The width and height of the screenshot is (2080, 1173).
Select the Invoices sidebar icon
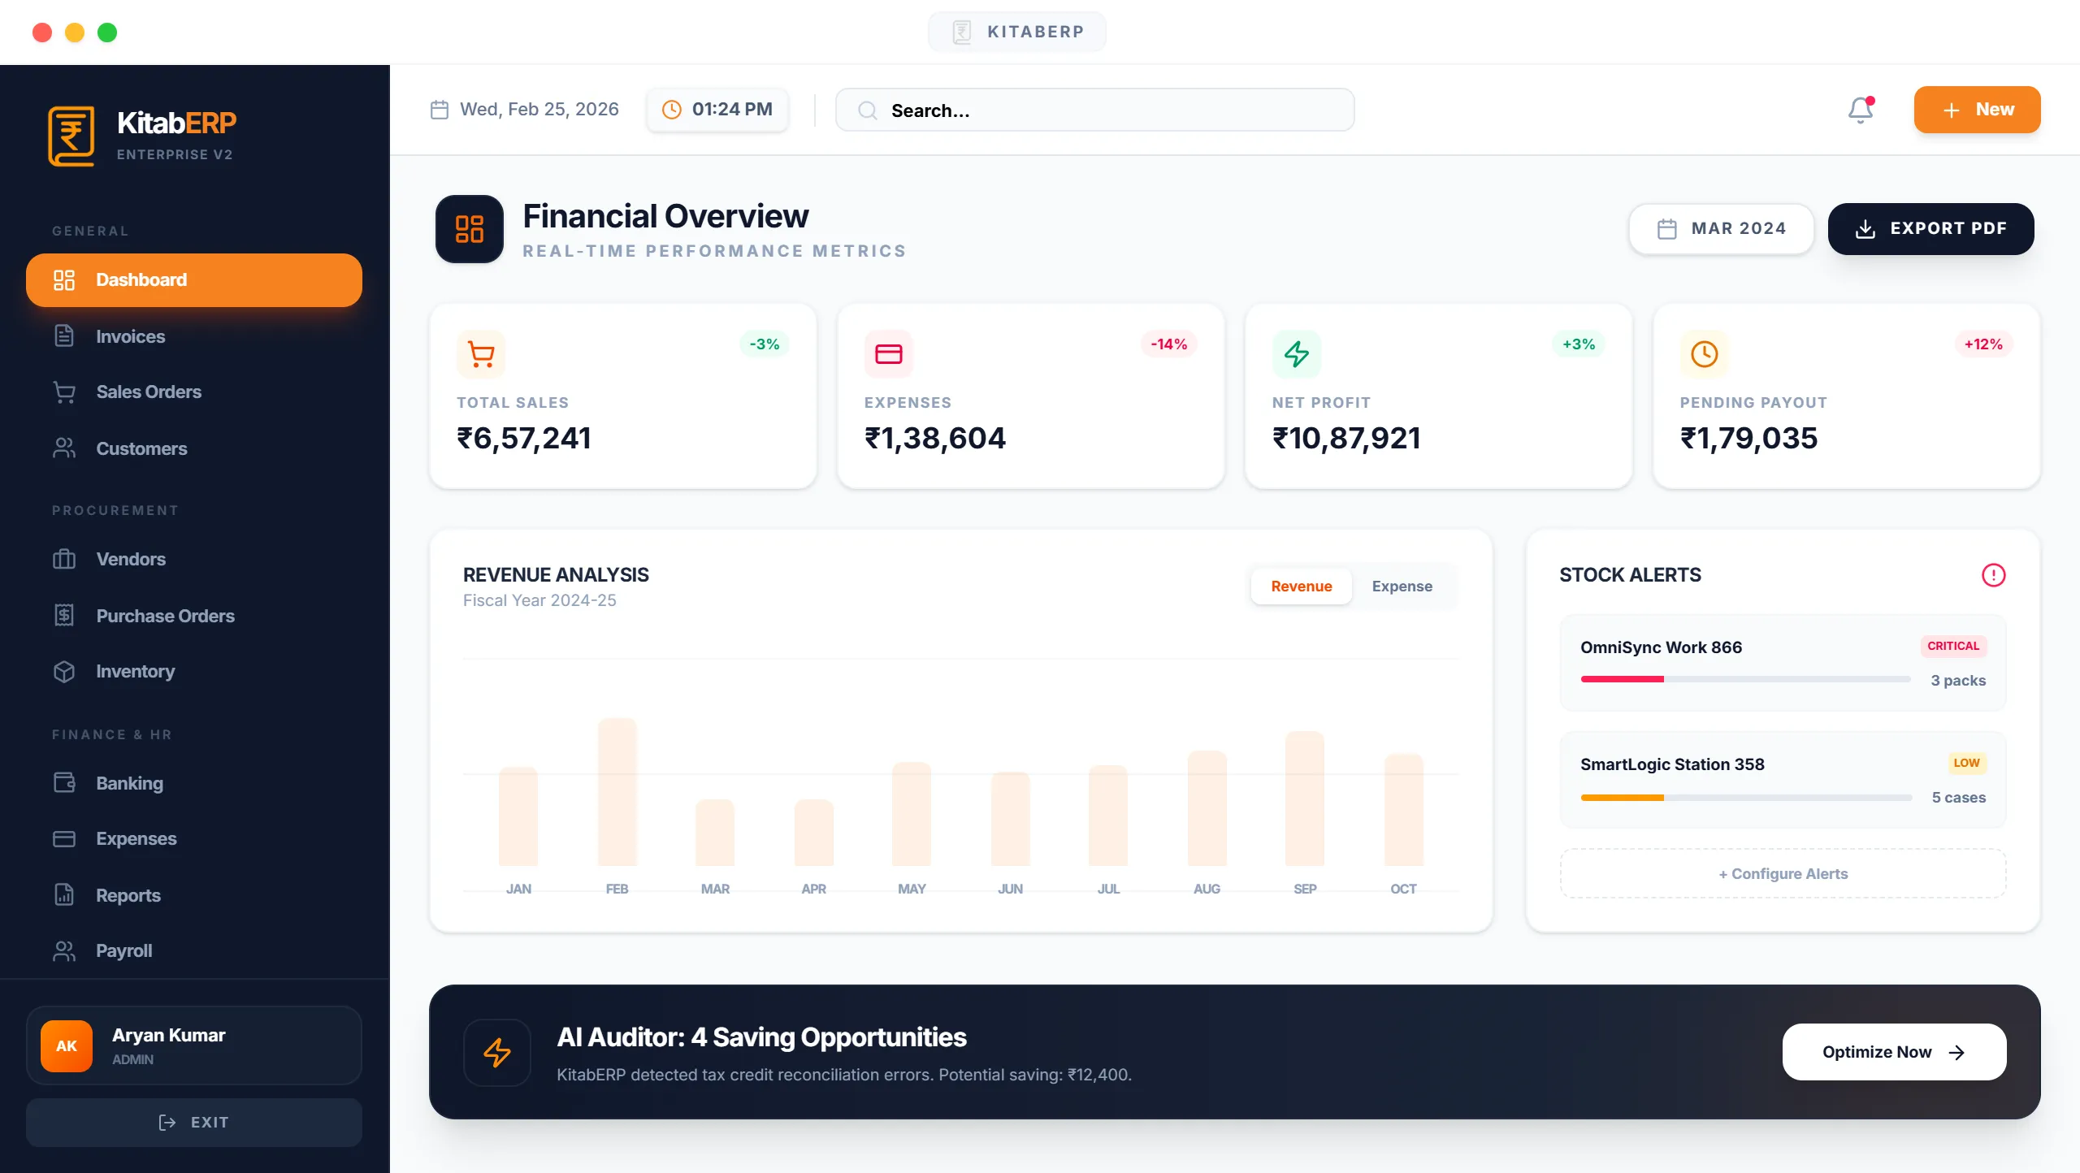(x=66, y=335)
